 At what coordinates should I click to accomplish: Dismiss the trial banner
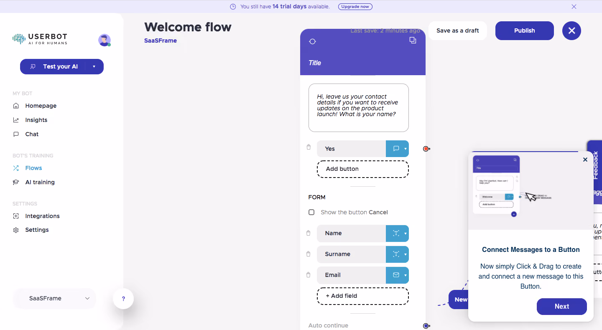(574, 7)
